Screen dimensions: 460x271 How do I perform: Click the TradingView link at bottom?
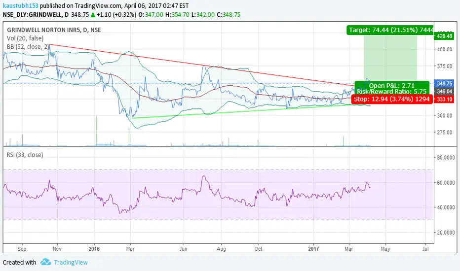pos(71,263)
